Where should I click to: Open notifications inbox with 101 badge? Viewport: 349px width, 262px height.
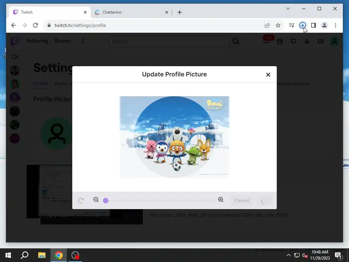point(267,41)
